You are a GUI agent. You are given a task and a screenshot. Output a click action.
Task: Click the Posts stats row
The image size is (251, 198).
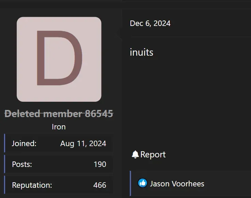[59, 164]
